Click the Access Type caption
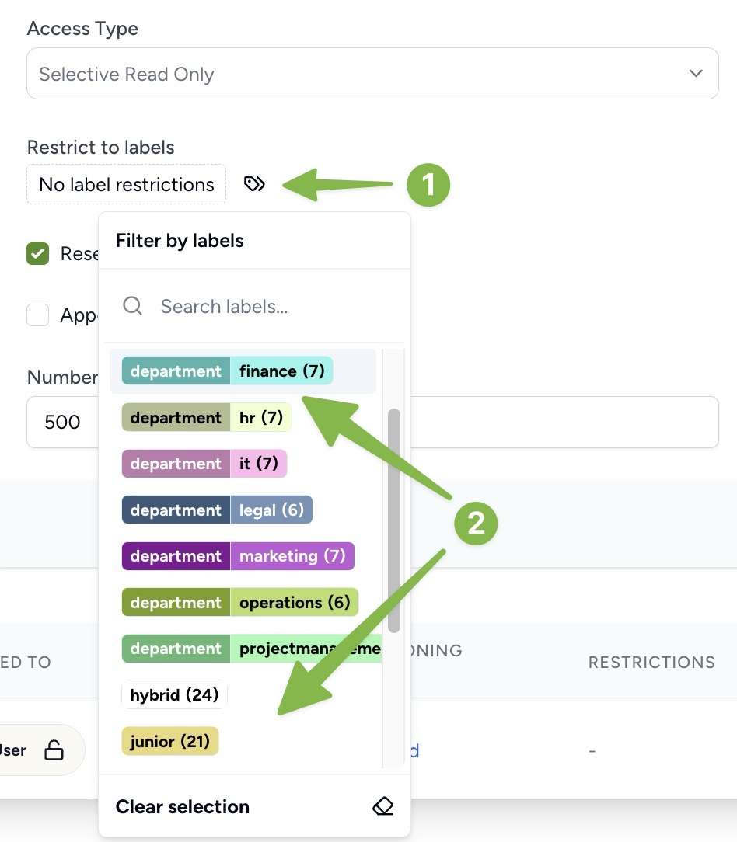 pyautogui.click(x=82, y=29)
